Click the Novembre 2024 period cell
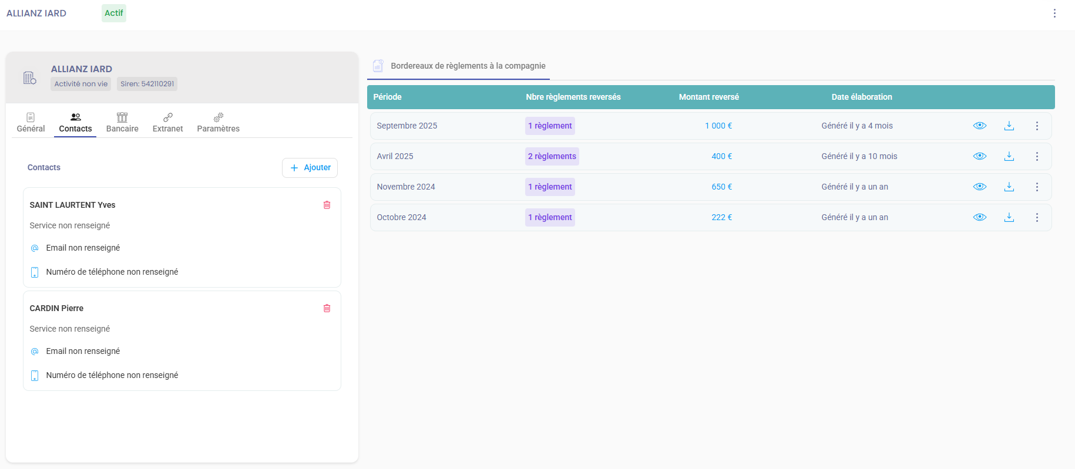This screenshot has width=1075, height=469. pos(406,187)
